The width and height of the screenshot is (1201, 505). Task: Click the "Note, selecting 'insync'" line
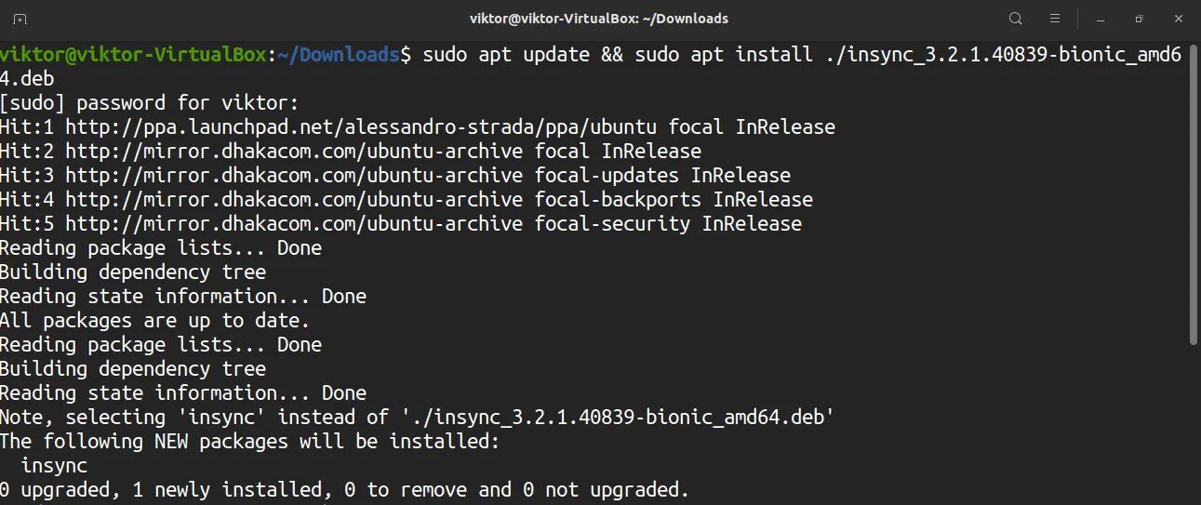(x=415, y=418)
